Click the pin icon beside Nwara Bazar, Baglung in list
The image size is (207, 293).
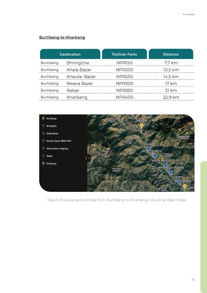click(43, 148)
